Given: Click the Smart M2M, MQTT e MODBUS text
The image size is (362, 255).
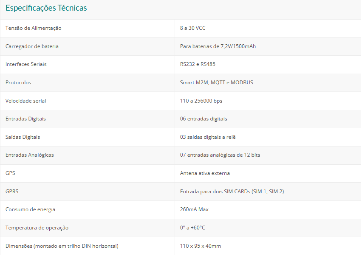Looking at the screenshot, I should [x=216, y=83].
